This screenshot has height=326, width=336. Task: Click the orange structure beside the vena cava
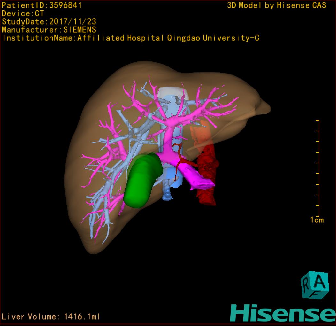[x=200, y=136]
